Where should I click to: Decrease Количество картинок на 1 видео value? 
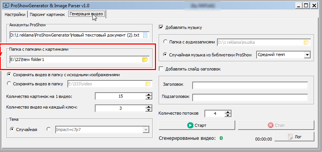tap(148, 98)
